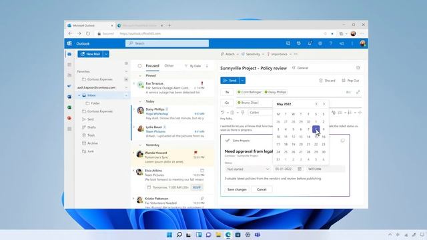Image resolution: width=427 pixels, height=240 pixels.
Task: Open taskbar Search magnifier
Action: point(179,235)
